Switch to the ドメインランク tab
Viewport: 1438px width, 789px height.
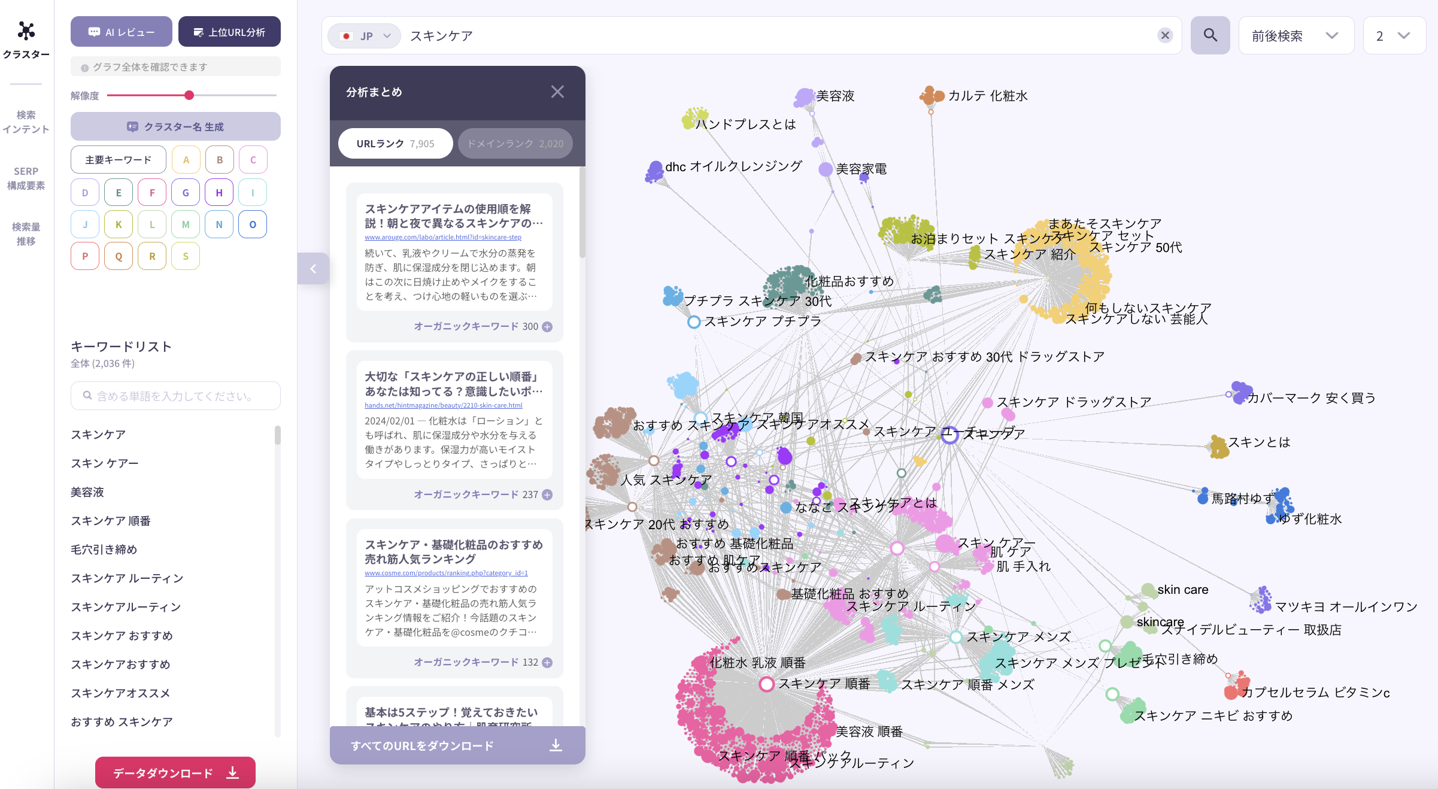coord(515,144)
